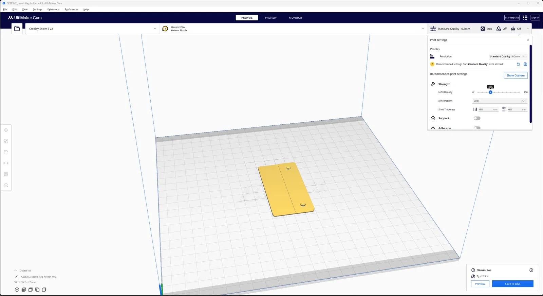
Task: Switch to the front view cube icon
Action: [24, 290]
